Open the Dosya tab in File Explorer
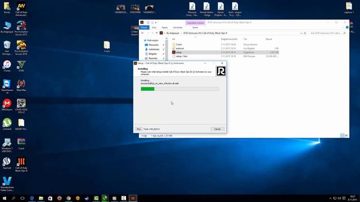 [144, 27]
